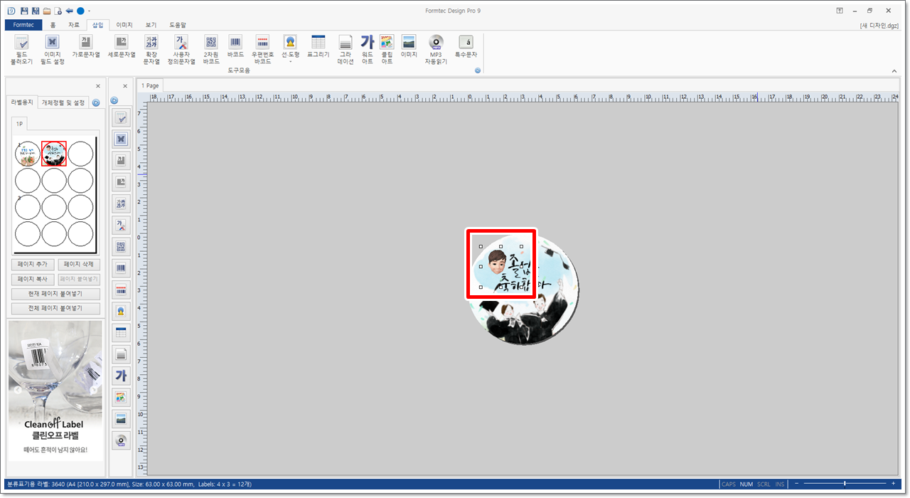Switch to the 이미지 ribbon tab

click(125, 25)
